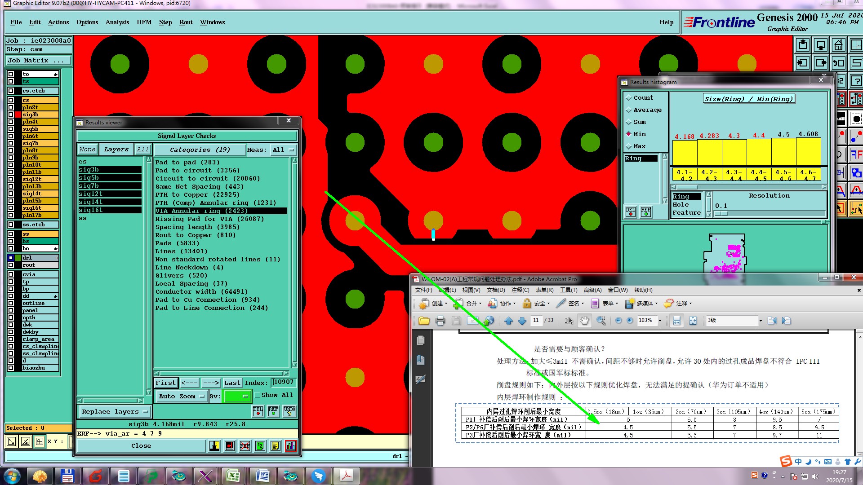This screenshot has height=485, width=863.
Task: Click the UNDO icon button in Results viewer
Action: (x=289, y=411)
